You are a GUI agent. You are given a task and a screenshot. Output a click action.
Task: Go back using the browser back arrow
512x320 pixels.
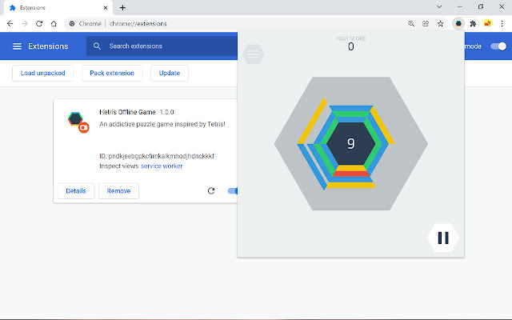[10, 23]
